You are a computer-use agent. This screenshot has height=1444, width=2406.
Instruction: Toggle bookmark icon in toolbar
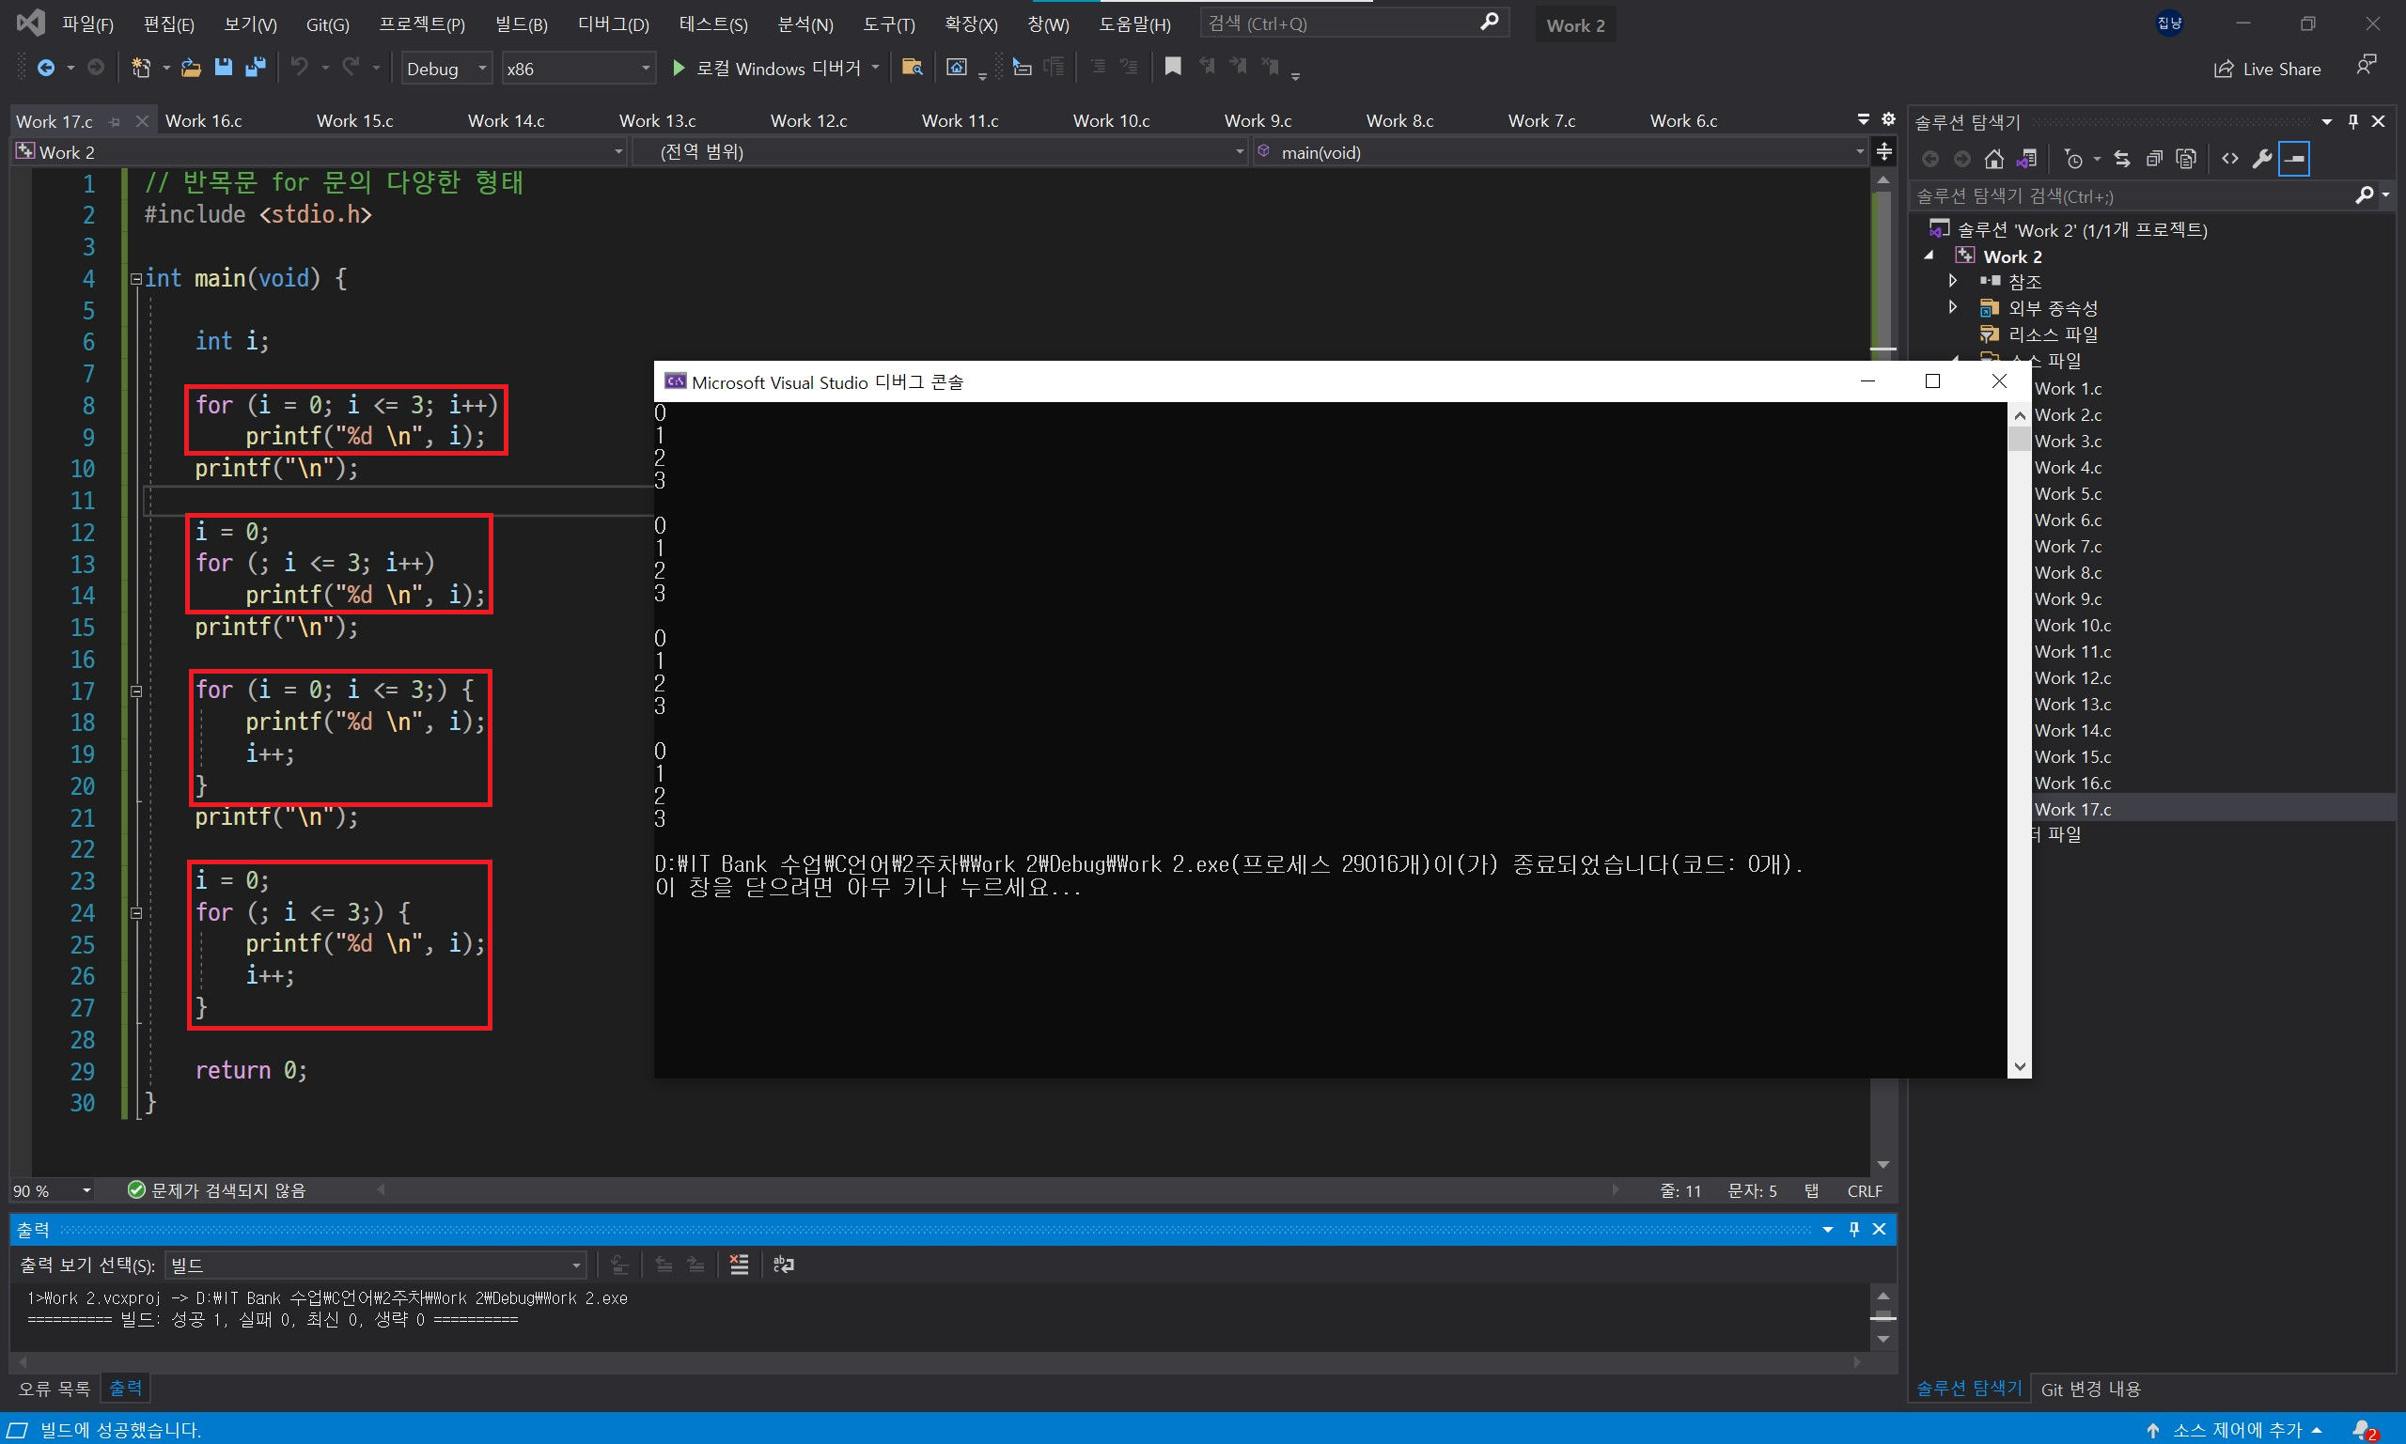pyautogui.click(x=1173, y=66)
